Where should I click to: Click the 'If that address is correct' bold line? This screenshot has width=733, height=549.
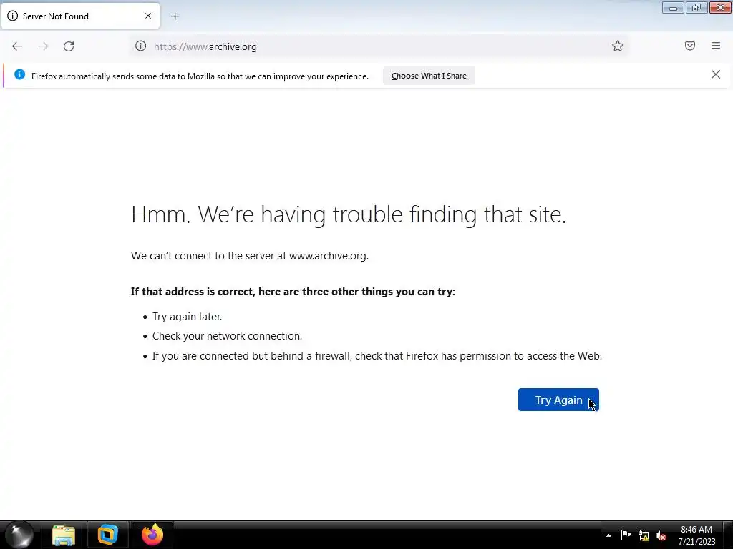(x=293, y=292)
